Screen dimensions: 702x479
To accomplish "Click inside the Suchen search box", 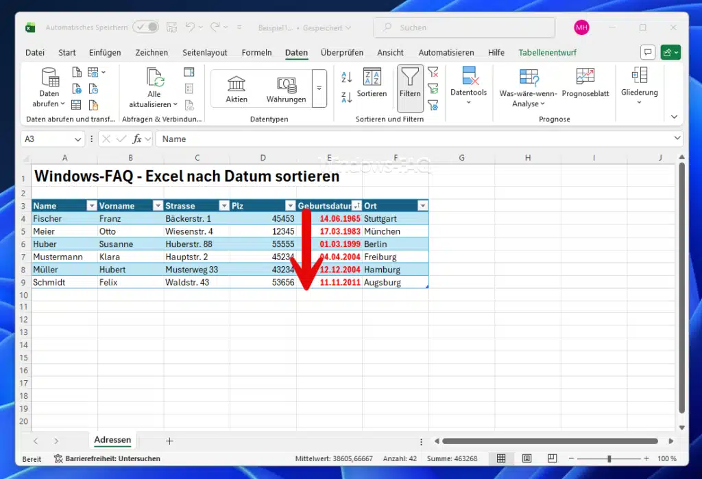I will pos(464,27).
